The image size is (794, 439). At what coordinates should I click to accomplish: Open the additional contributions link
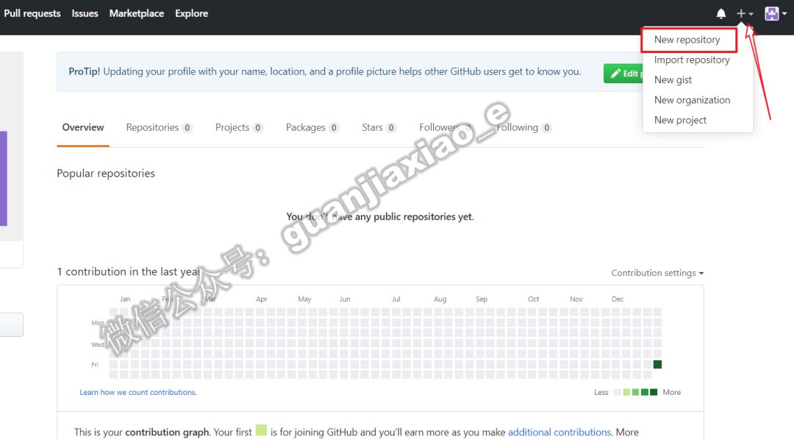[559, 432]
